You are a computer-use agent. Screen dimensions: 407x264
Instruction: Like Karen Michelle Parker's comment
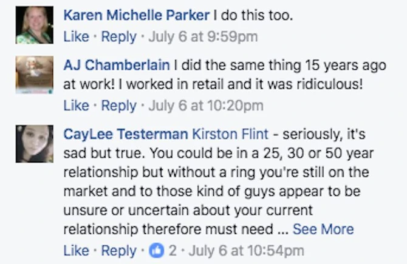point(76,36)
